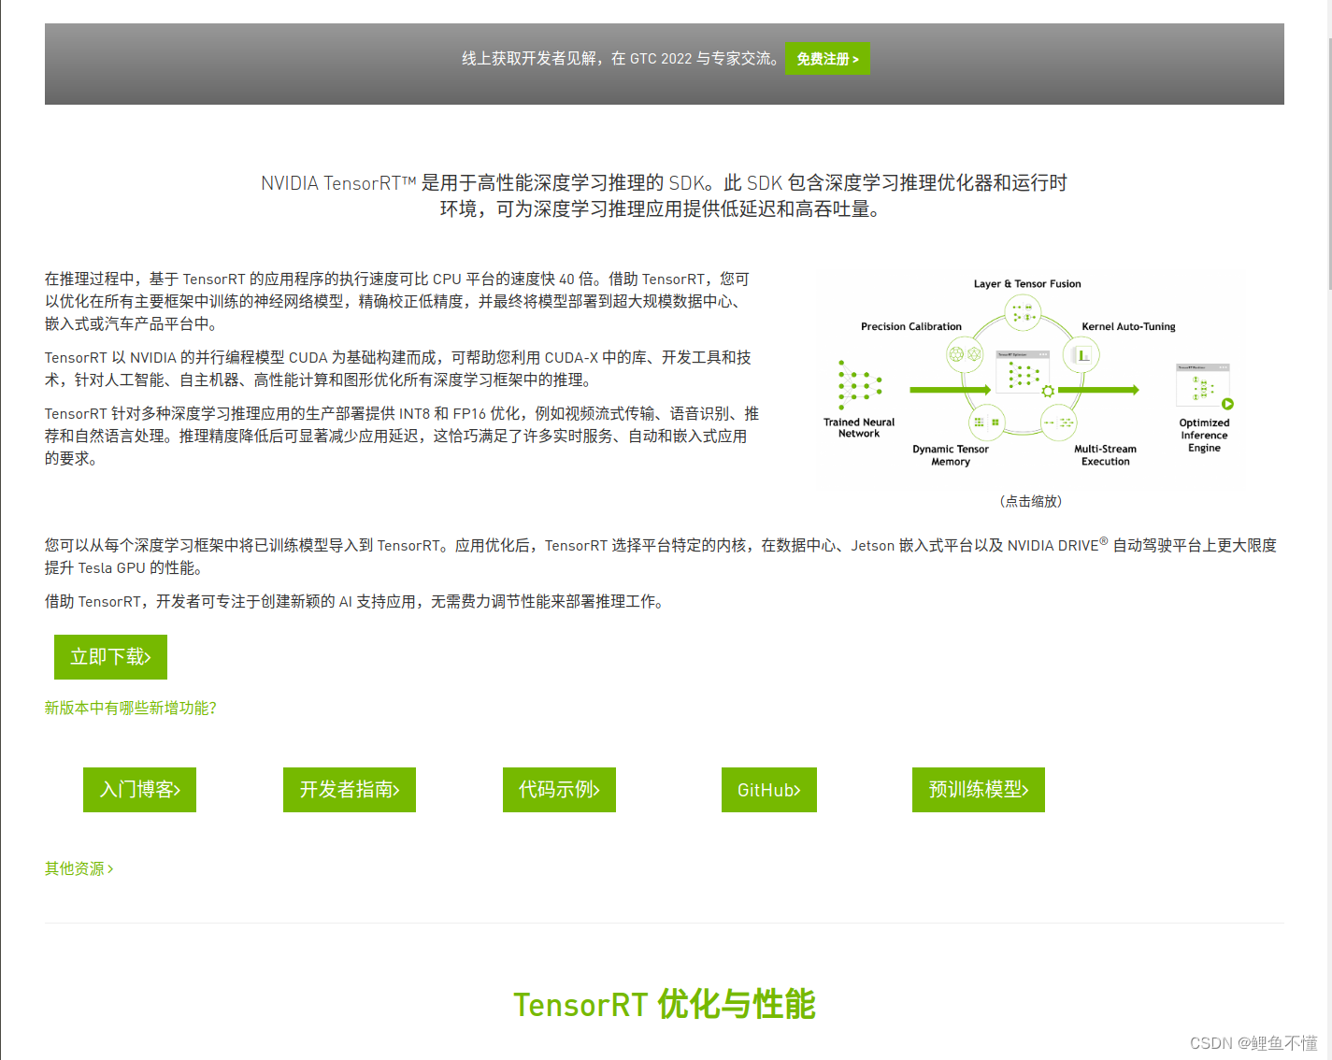Click the 预训练模型 pretrained models button

point(978,789)
